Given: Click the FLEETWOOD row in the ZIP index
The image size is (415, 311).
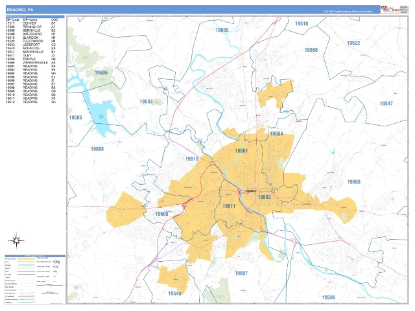Looking at the screenshot, I should click(30, 41).
